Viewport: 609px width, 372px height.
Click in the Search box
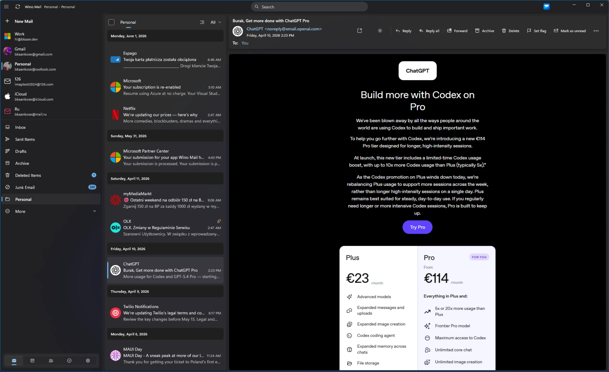tap(309, 7)
